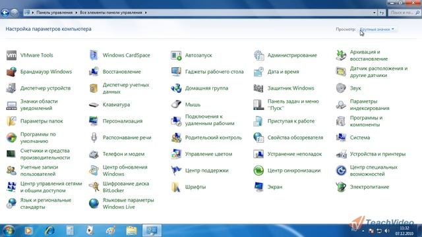Click the refresh button beside address bar
Viewport: 422px width, 237px height.
pos(382,13)
